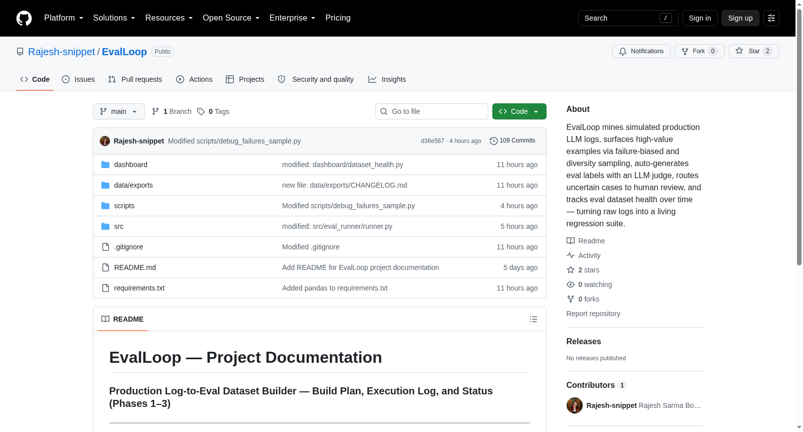Click the Search box in the header
This screenshot has width=803, height=432.
point(628,18)
